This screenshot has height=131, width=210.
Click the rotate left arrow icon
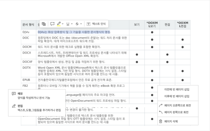point(161,112)
